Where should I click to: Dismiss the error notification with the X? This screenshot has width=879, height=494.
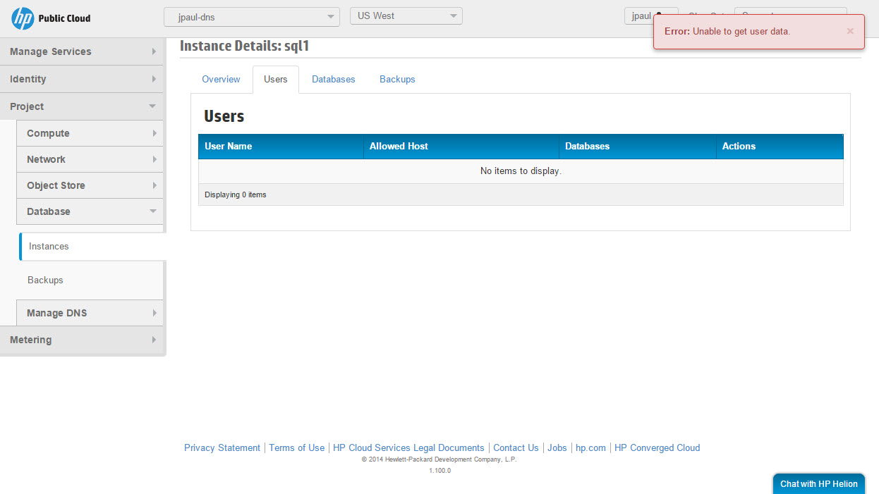point(850,31)
